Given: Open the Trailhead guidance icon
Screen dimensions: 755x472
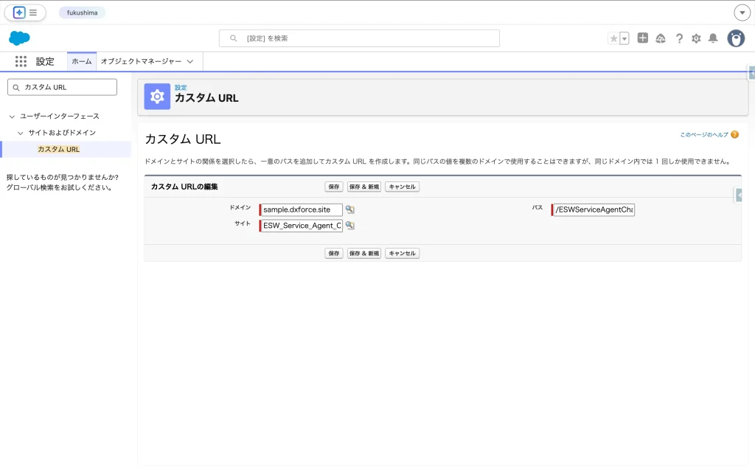Looking at the screenshot, I should (661, 38).
